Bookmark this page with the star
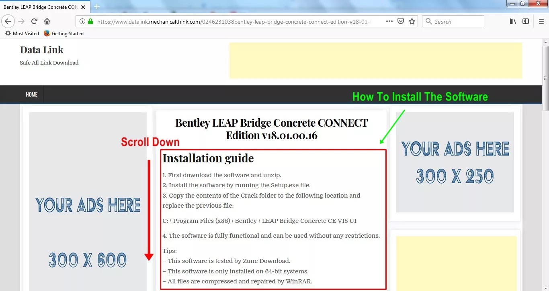The height and width of the screenshot is (291, 549). [412, 22]
